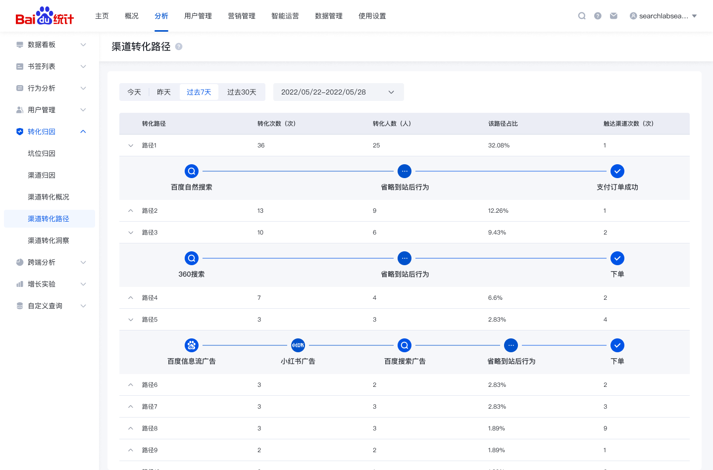Open the searchlabsea account dropdown arrow

click(x=694, y=16)
